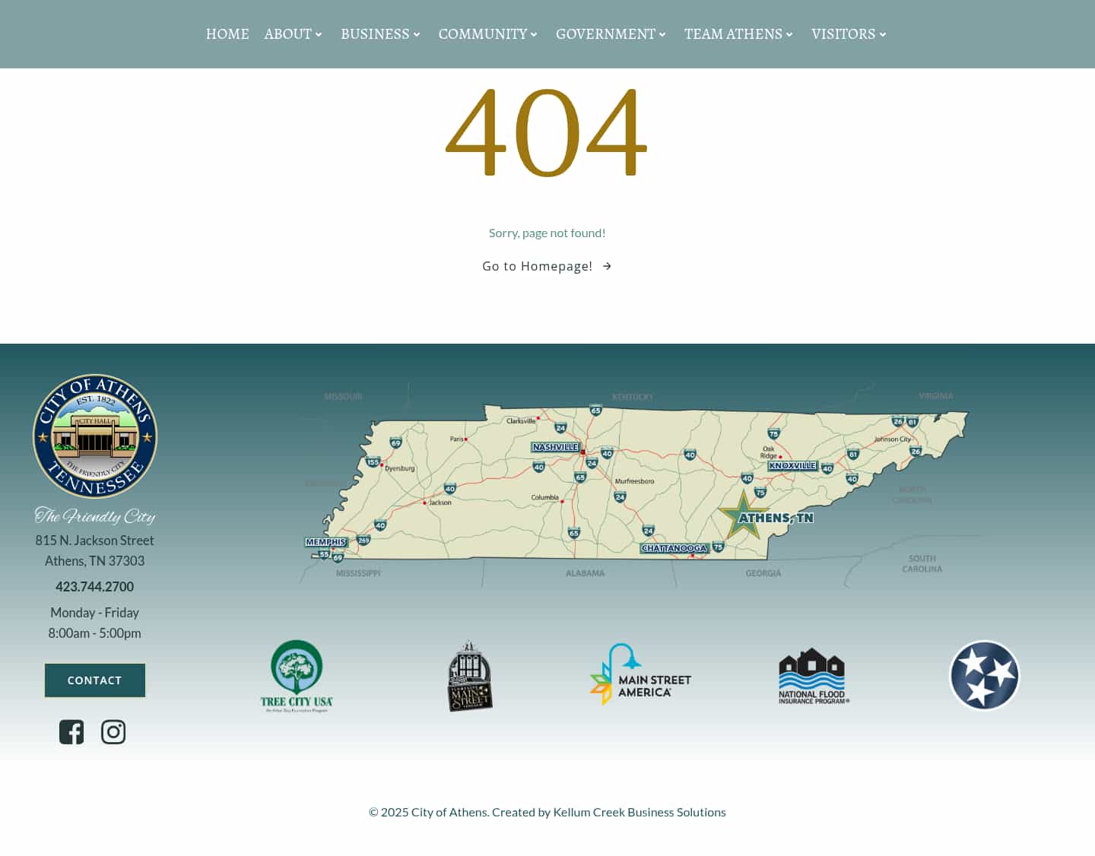
Task: Expand the Government menu chevron
Action: (662, 34)
